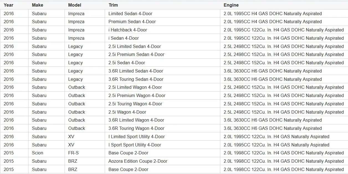This screenshot has height=174, width=348.
Task: Click the 2.5i Premium Wagon 4-Door cell
Action: tap(162, 95)
